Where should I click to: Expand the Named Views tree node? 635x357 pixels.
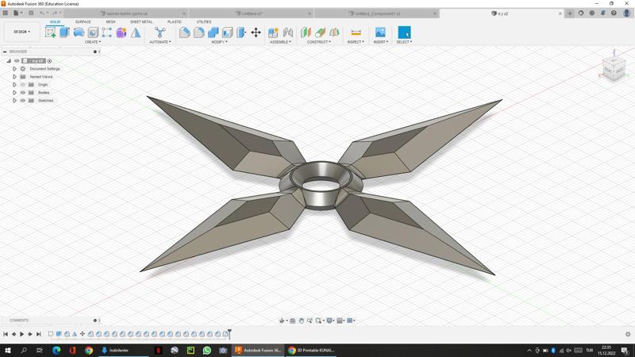coord(14,77)
